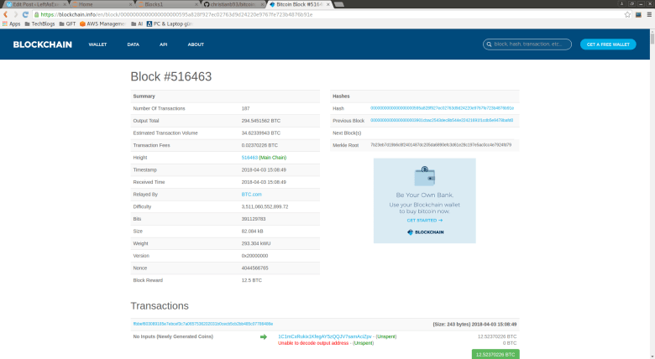The width and height of the screenshot is (655, 359).
Task: Open the Chrome hamburger menu
Action: tap(649, 14)
